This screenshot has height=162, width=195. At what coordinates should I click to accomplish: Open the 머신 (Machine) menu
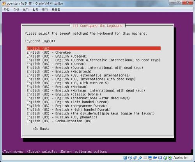[x=16, y=9]
